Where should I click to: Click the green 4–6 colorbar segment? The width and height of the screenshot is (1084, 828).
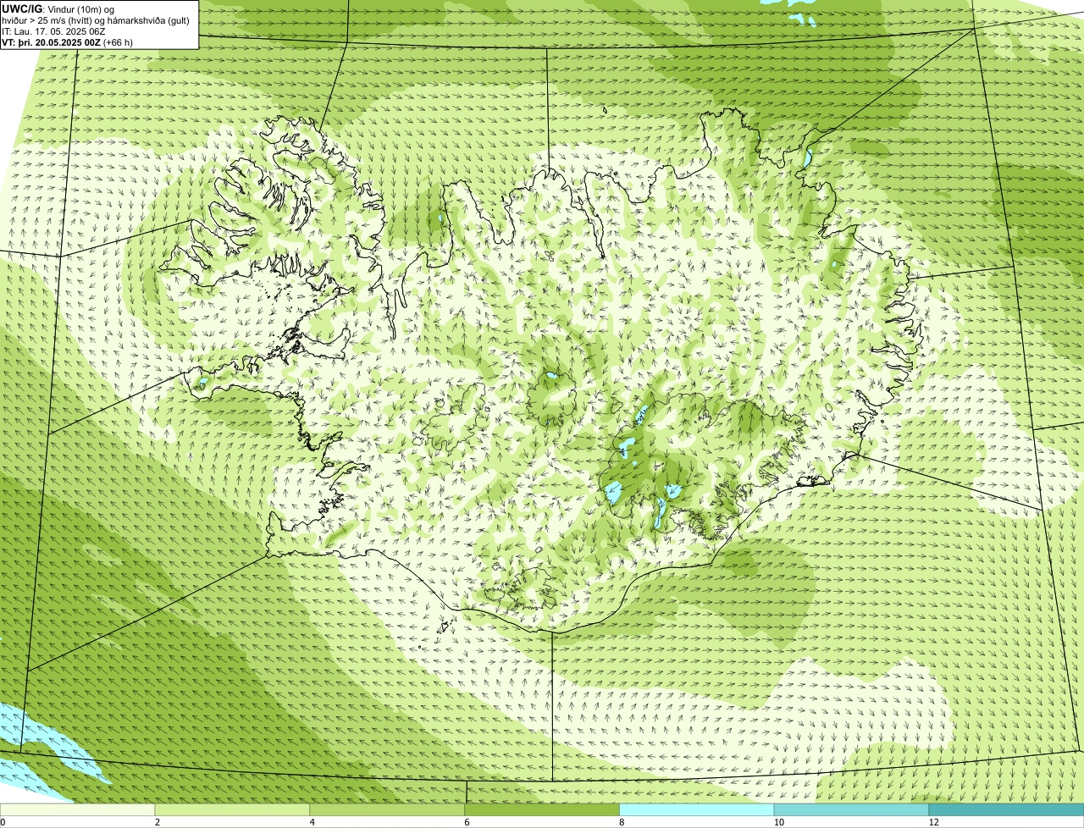pyautogui.click(x=389, y=810)
